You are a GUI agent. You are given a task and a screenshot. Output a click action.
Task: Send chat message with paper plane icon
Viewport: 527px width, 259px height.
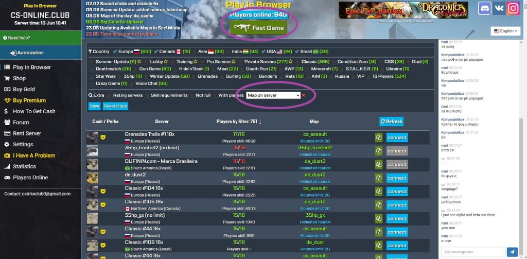(513, 252)
